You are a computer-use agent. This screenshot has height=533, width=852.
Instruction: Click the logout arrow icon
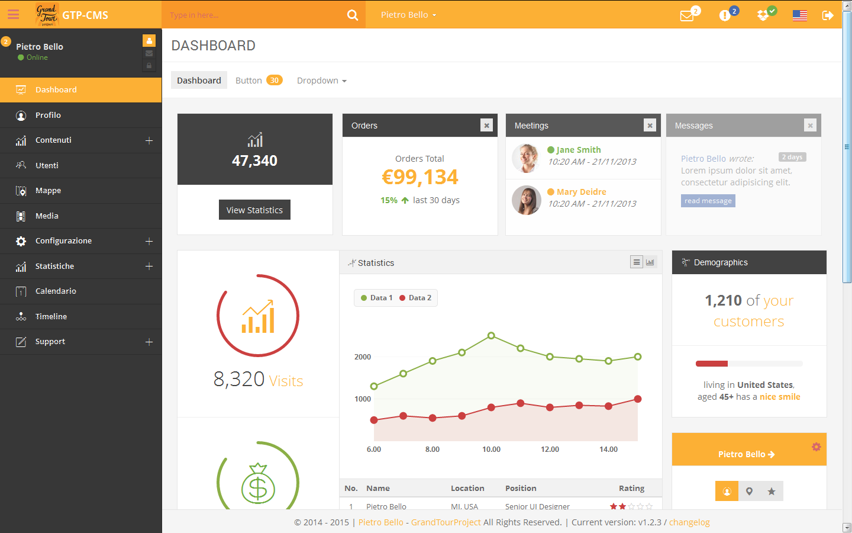(x=828, y=15)
